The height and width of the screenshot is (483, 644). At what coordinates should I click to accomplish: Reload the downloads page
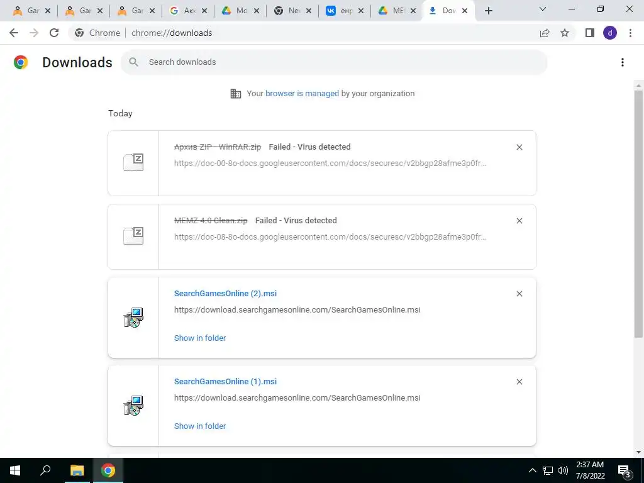[54, 33]
